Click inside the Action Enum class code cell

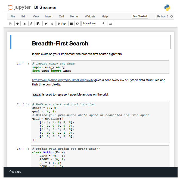[x=100, y=156]
